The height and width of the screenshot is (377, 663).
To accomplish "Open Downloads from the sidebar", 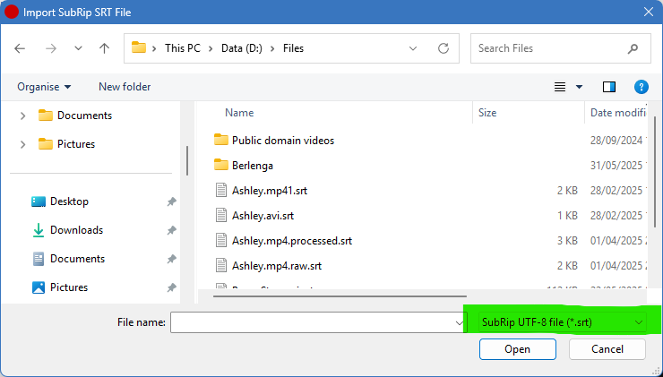I will coord(76,230).
